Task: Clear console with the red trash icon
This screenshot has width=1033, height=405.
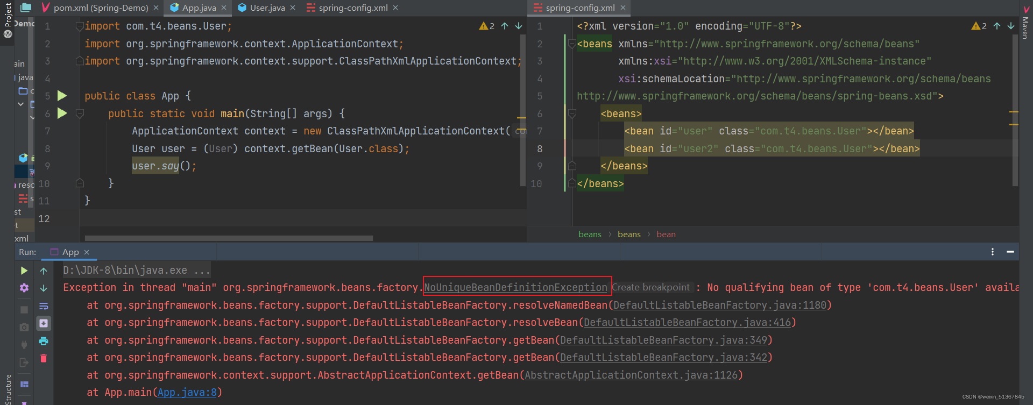Action: pyautogui.click(x=44, y=358)
